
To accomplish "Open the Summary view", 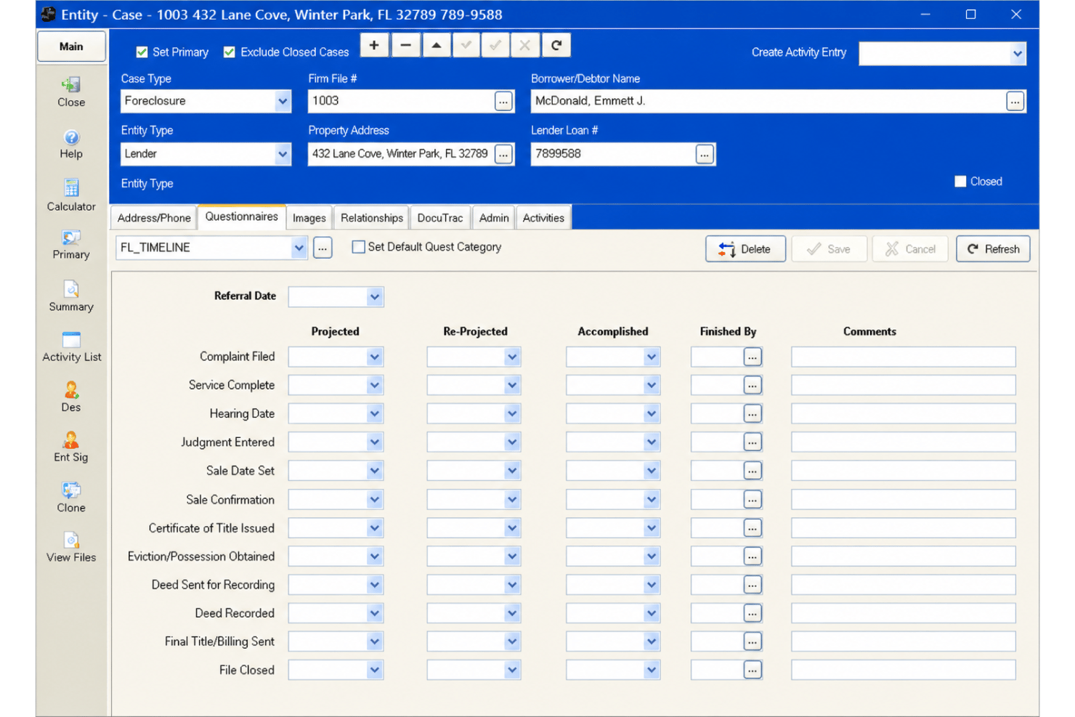I will click(x=71, y=296).
